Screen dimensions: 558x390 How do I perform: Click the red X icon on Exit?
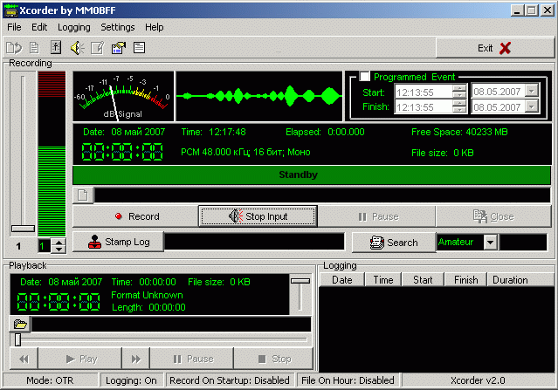pos(505,48)
